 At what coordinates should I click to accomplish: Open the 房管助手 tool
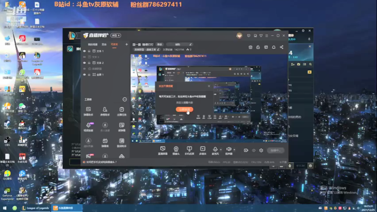point(105,111)
